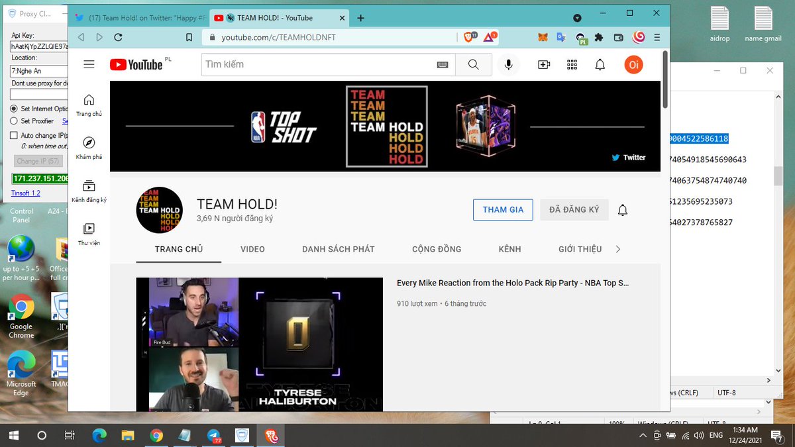
Task: Open Kênh đăng ký in sidebar
Action: pyautogui.click(x=89, y=191)
